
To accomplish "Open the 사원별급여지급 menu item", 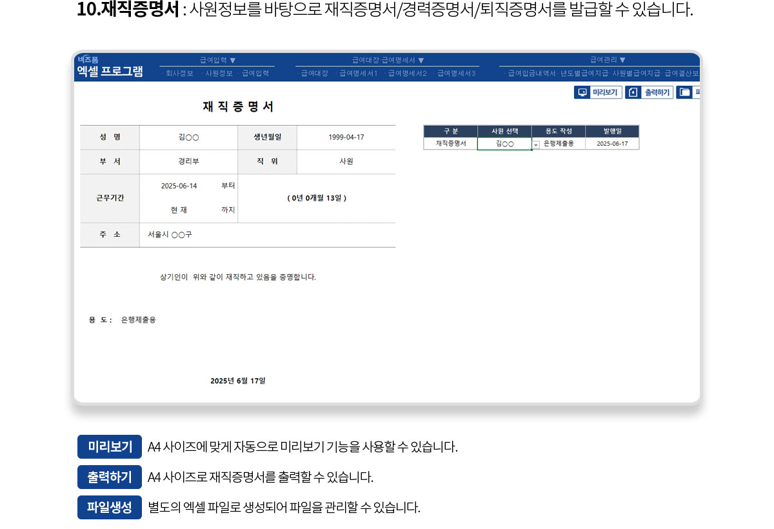I will click(636, 74).
